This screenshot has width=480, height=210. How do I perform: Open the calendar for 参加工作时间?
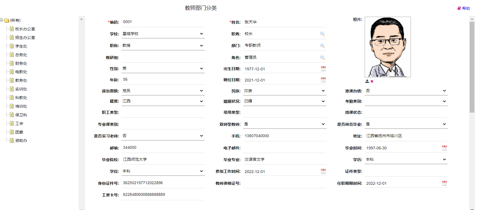coord(323,171)
